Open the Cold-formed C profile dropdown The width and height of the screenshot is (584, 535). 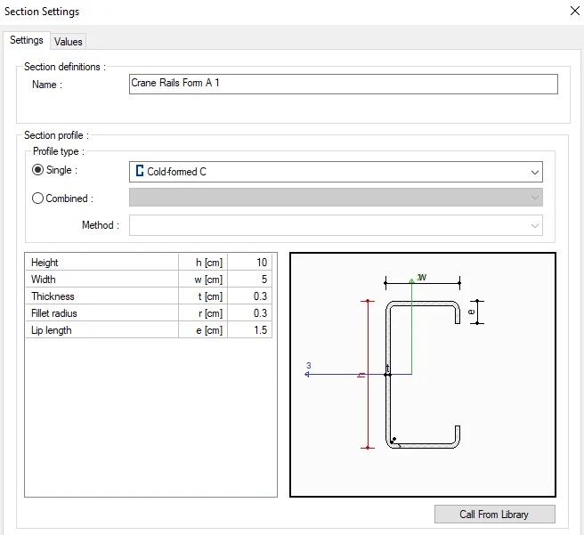tap(336, 172)
